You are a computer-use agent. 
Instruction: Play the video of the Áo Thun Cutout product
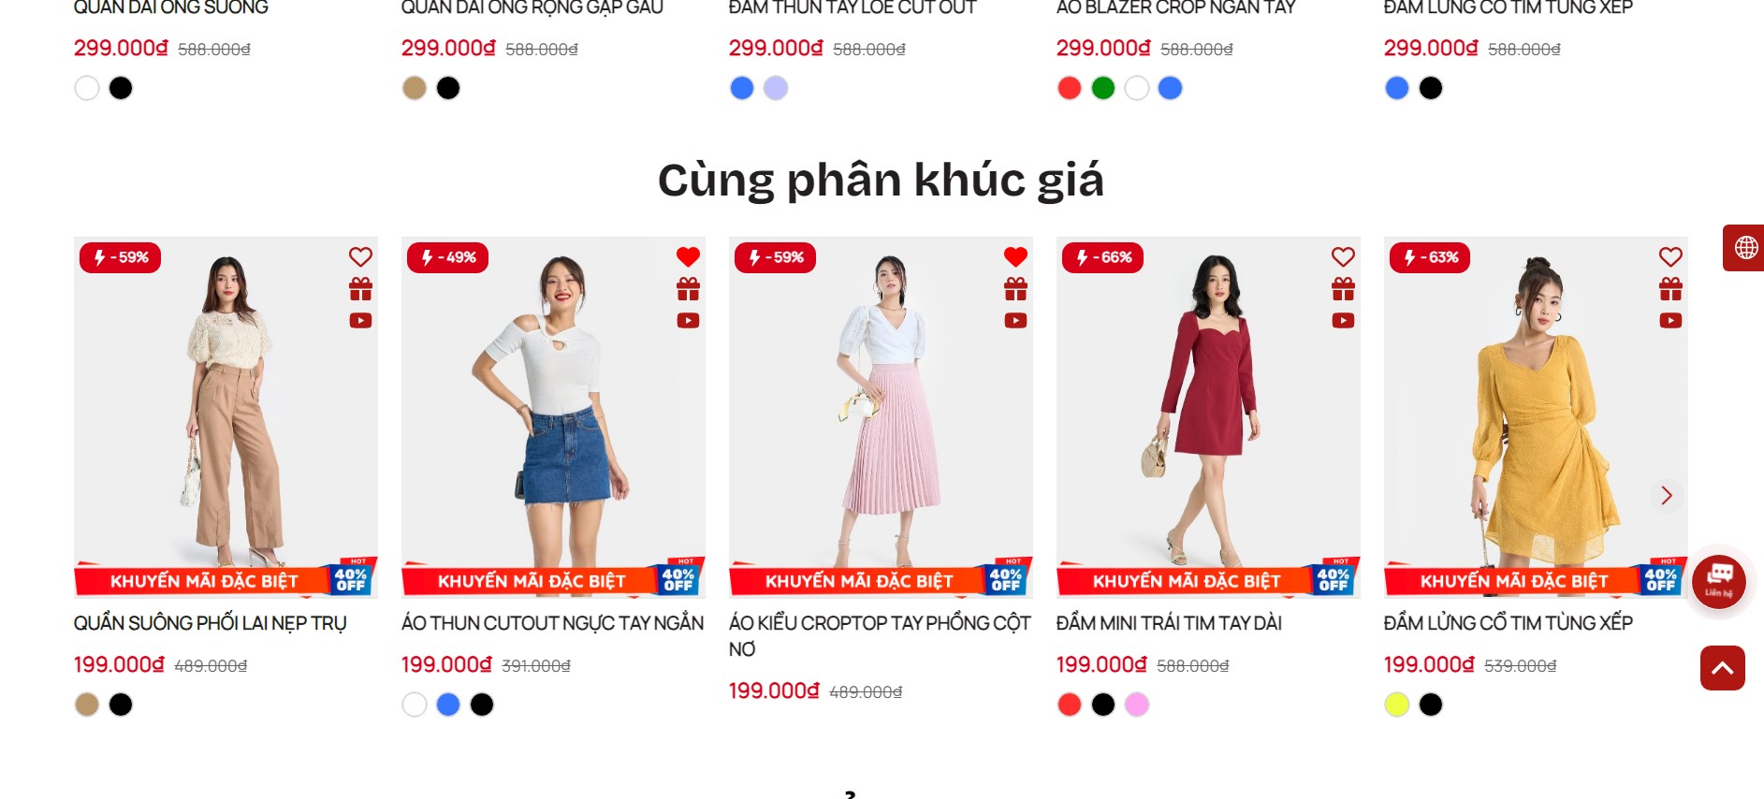688,320
